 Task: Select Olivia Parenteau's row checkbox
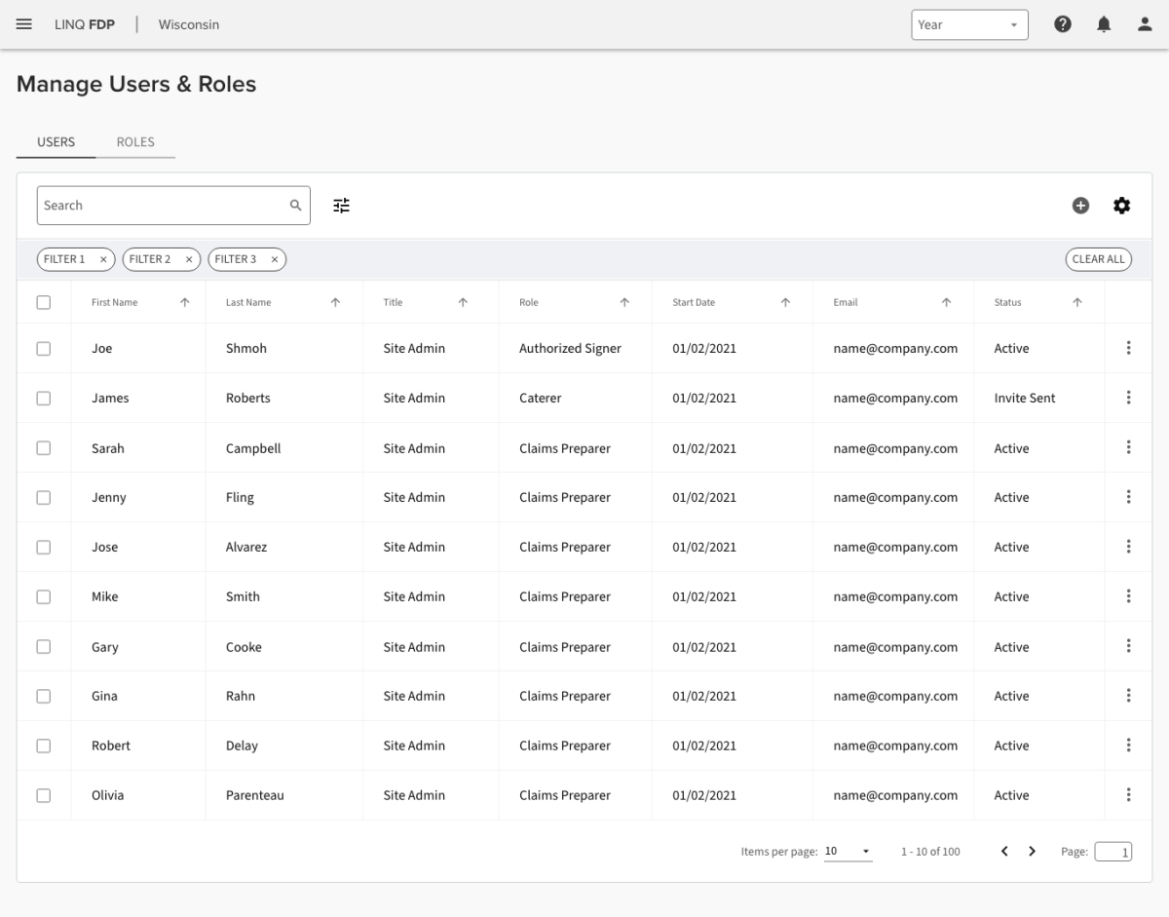click(x=43, y=795)
